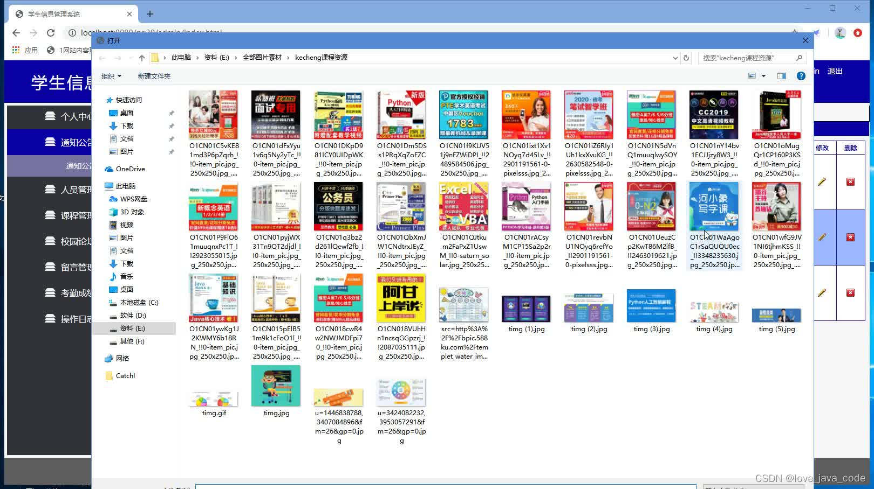Select 全部图片素材 in the address breadcrumb
Image resolution: width=874 pixels, height=489 pixels.
pos(262,58)
